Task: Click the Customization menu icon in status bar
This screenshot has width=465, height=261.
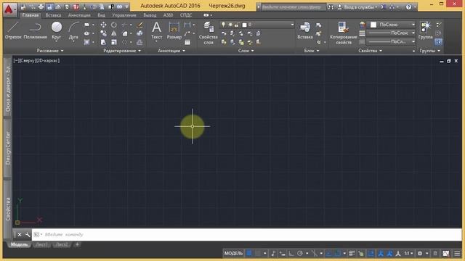Action: pos(457,253)
